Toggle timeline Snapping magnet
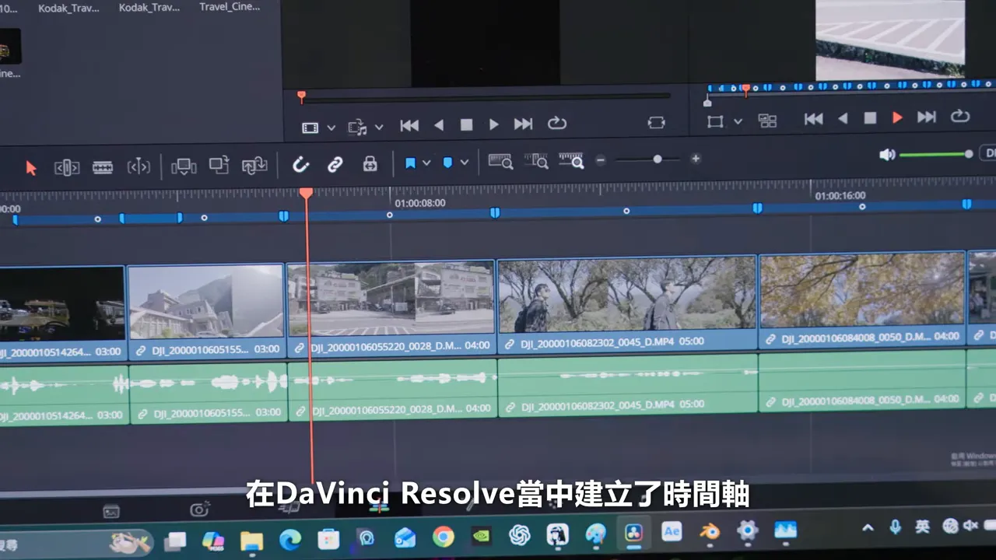Viewport: 996px width, 560px height. [300, 164]
